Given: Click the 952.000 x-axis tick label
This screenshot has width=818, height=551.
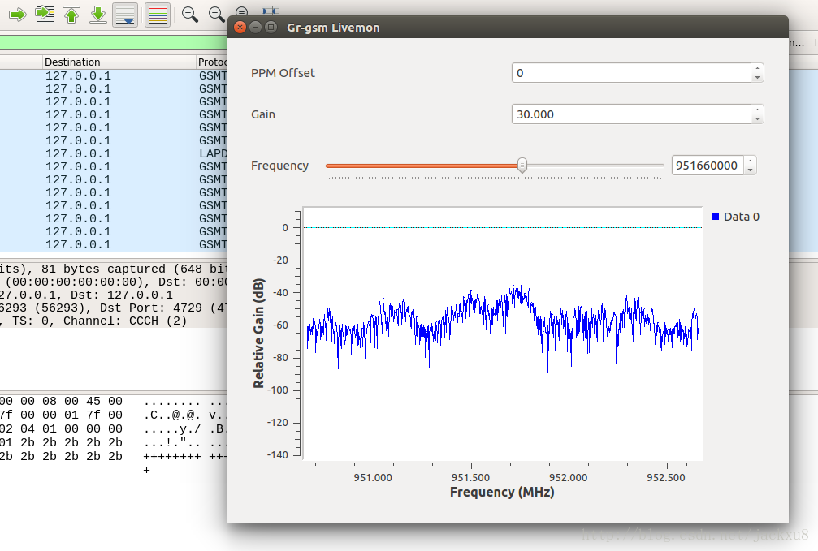Looking at the screenshot, I should (x=568, y=477).
